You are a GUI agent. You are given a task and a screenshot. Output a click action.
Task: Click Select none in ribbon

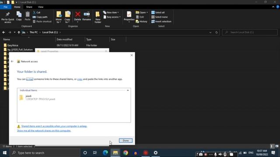[159, 17]
